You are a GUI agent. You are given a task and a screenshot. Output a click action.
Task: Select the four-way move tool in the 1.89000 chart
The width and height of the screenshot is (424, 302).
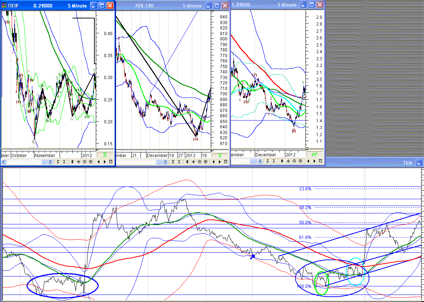pyautogui.click(x=288, y=161)
